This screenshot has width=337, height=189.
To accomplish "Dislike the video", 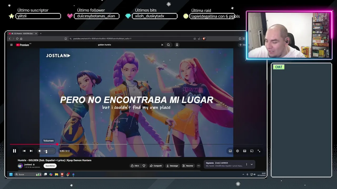I will [x=144, y=166].
